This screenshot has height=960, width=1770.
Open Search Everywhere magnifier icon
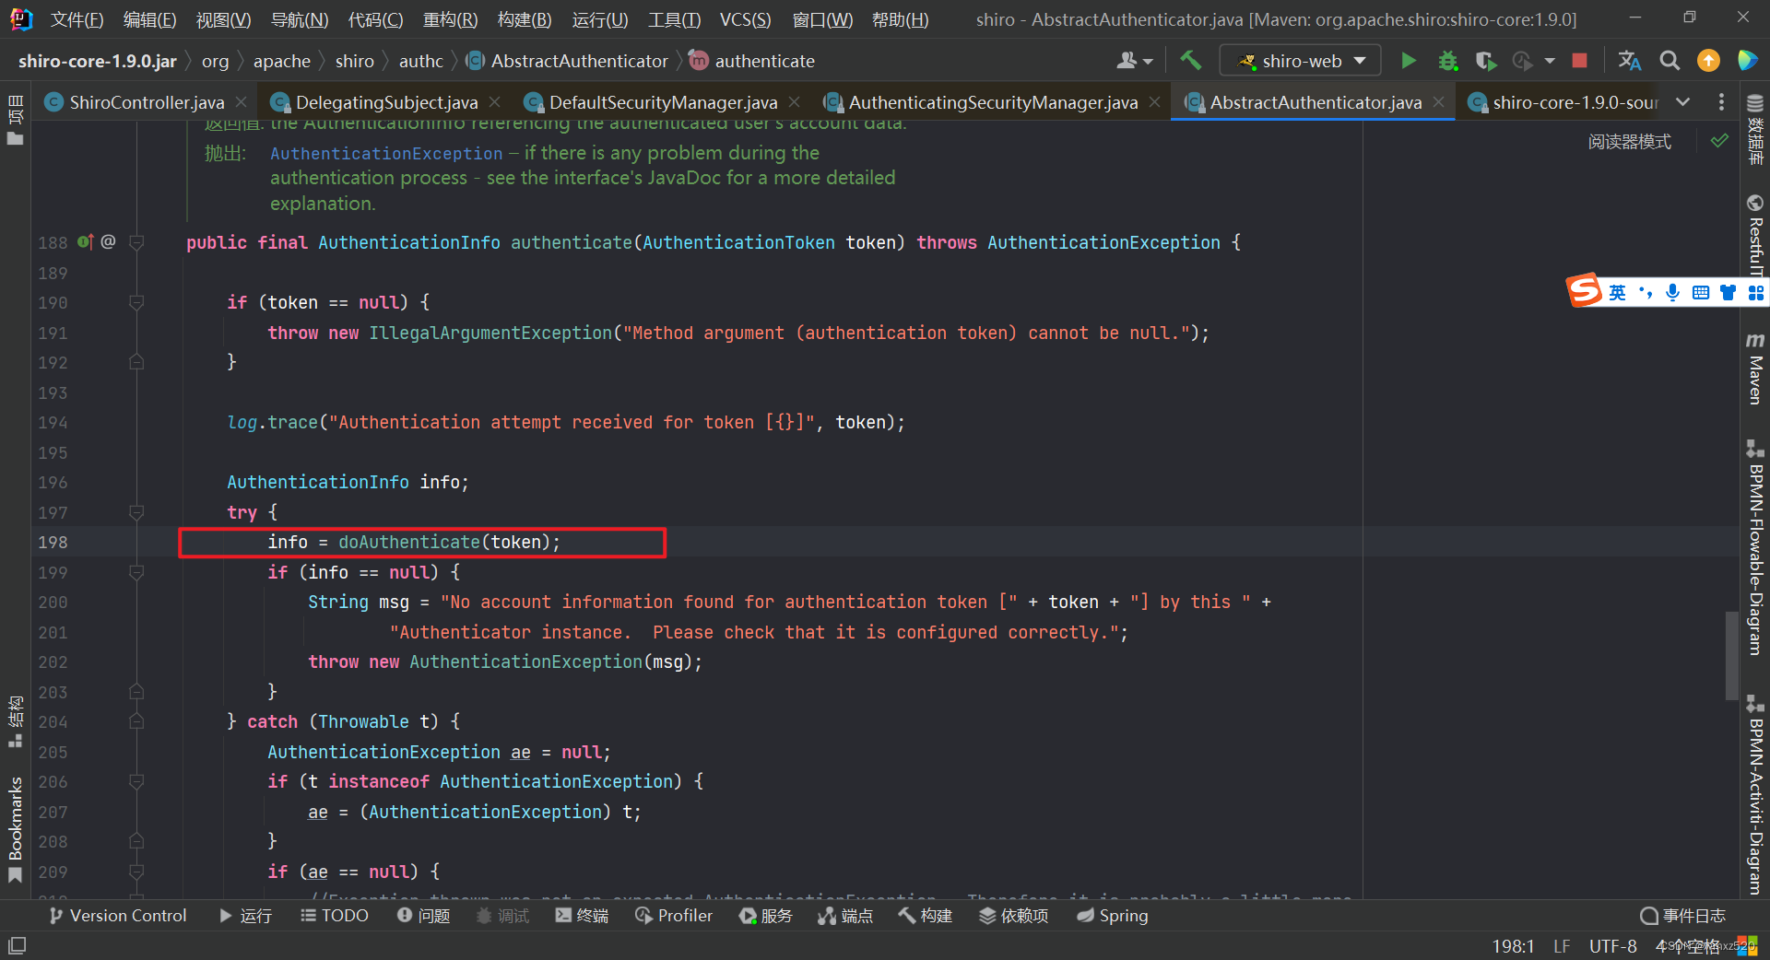pos(1670,61)
